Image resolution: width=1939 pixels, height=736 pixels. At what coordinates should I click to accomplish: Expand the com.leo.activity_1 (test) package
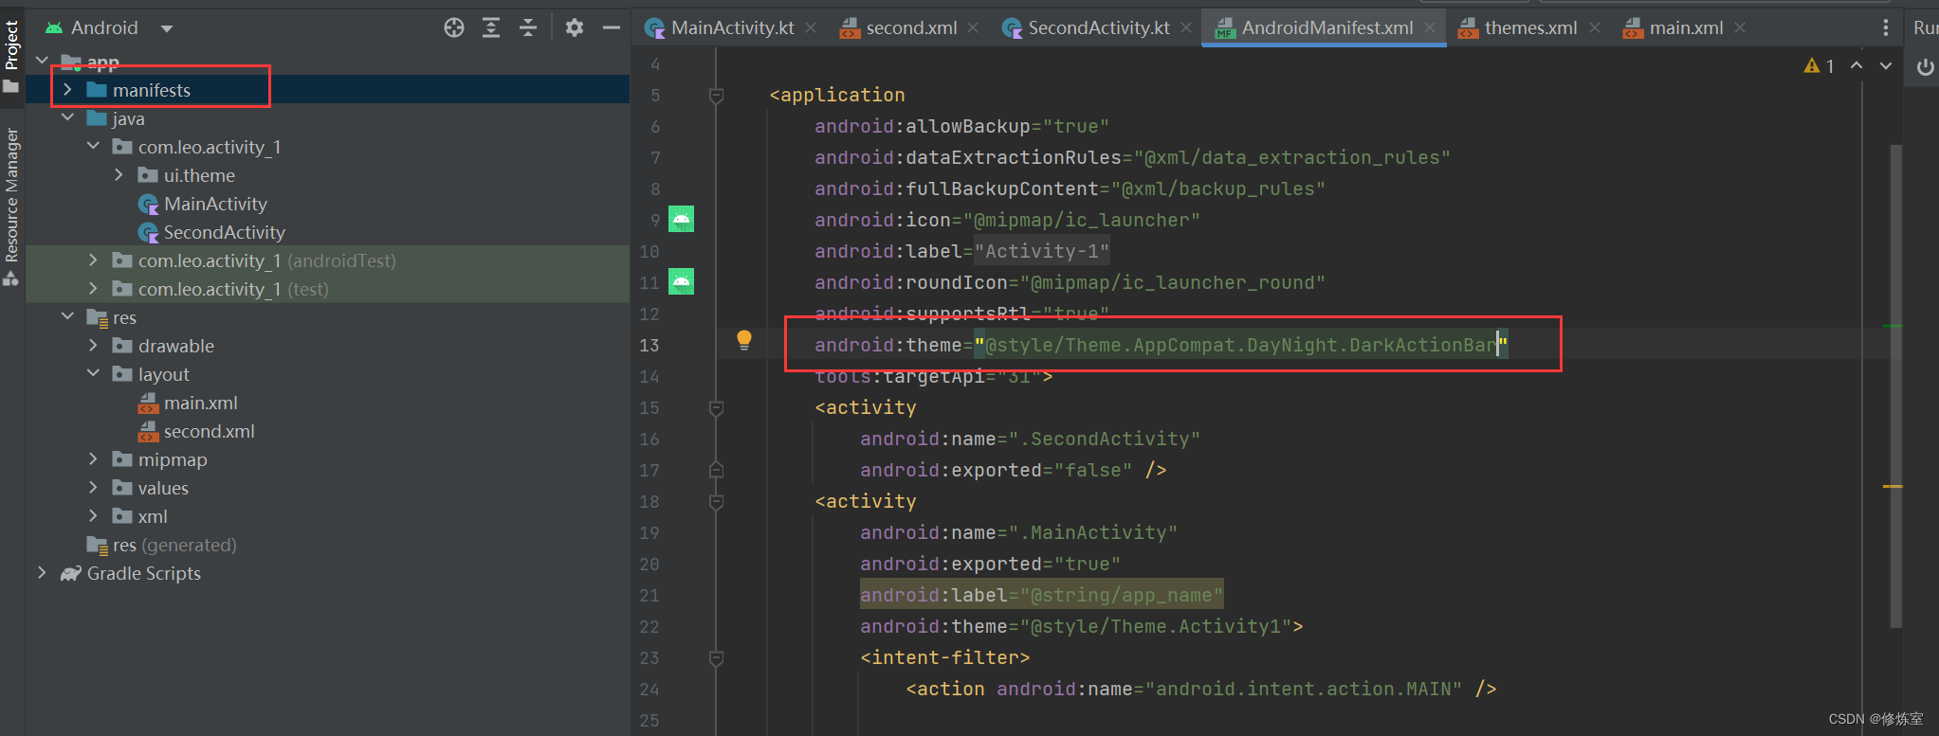pyautogui.click(x=93, y=289)
